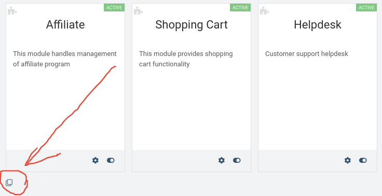Open Shopping Cart settings gear

pos(222,160)
